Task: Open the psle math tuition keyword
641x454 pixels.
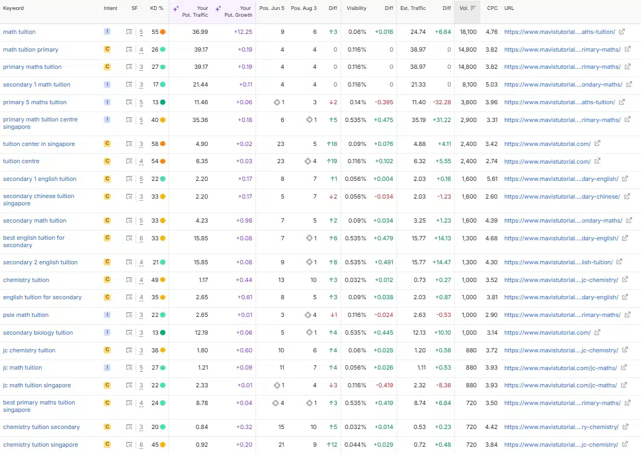Action: (x=26, y=315)
